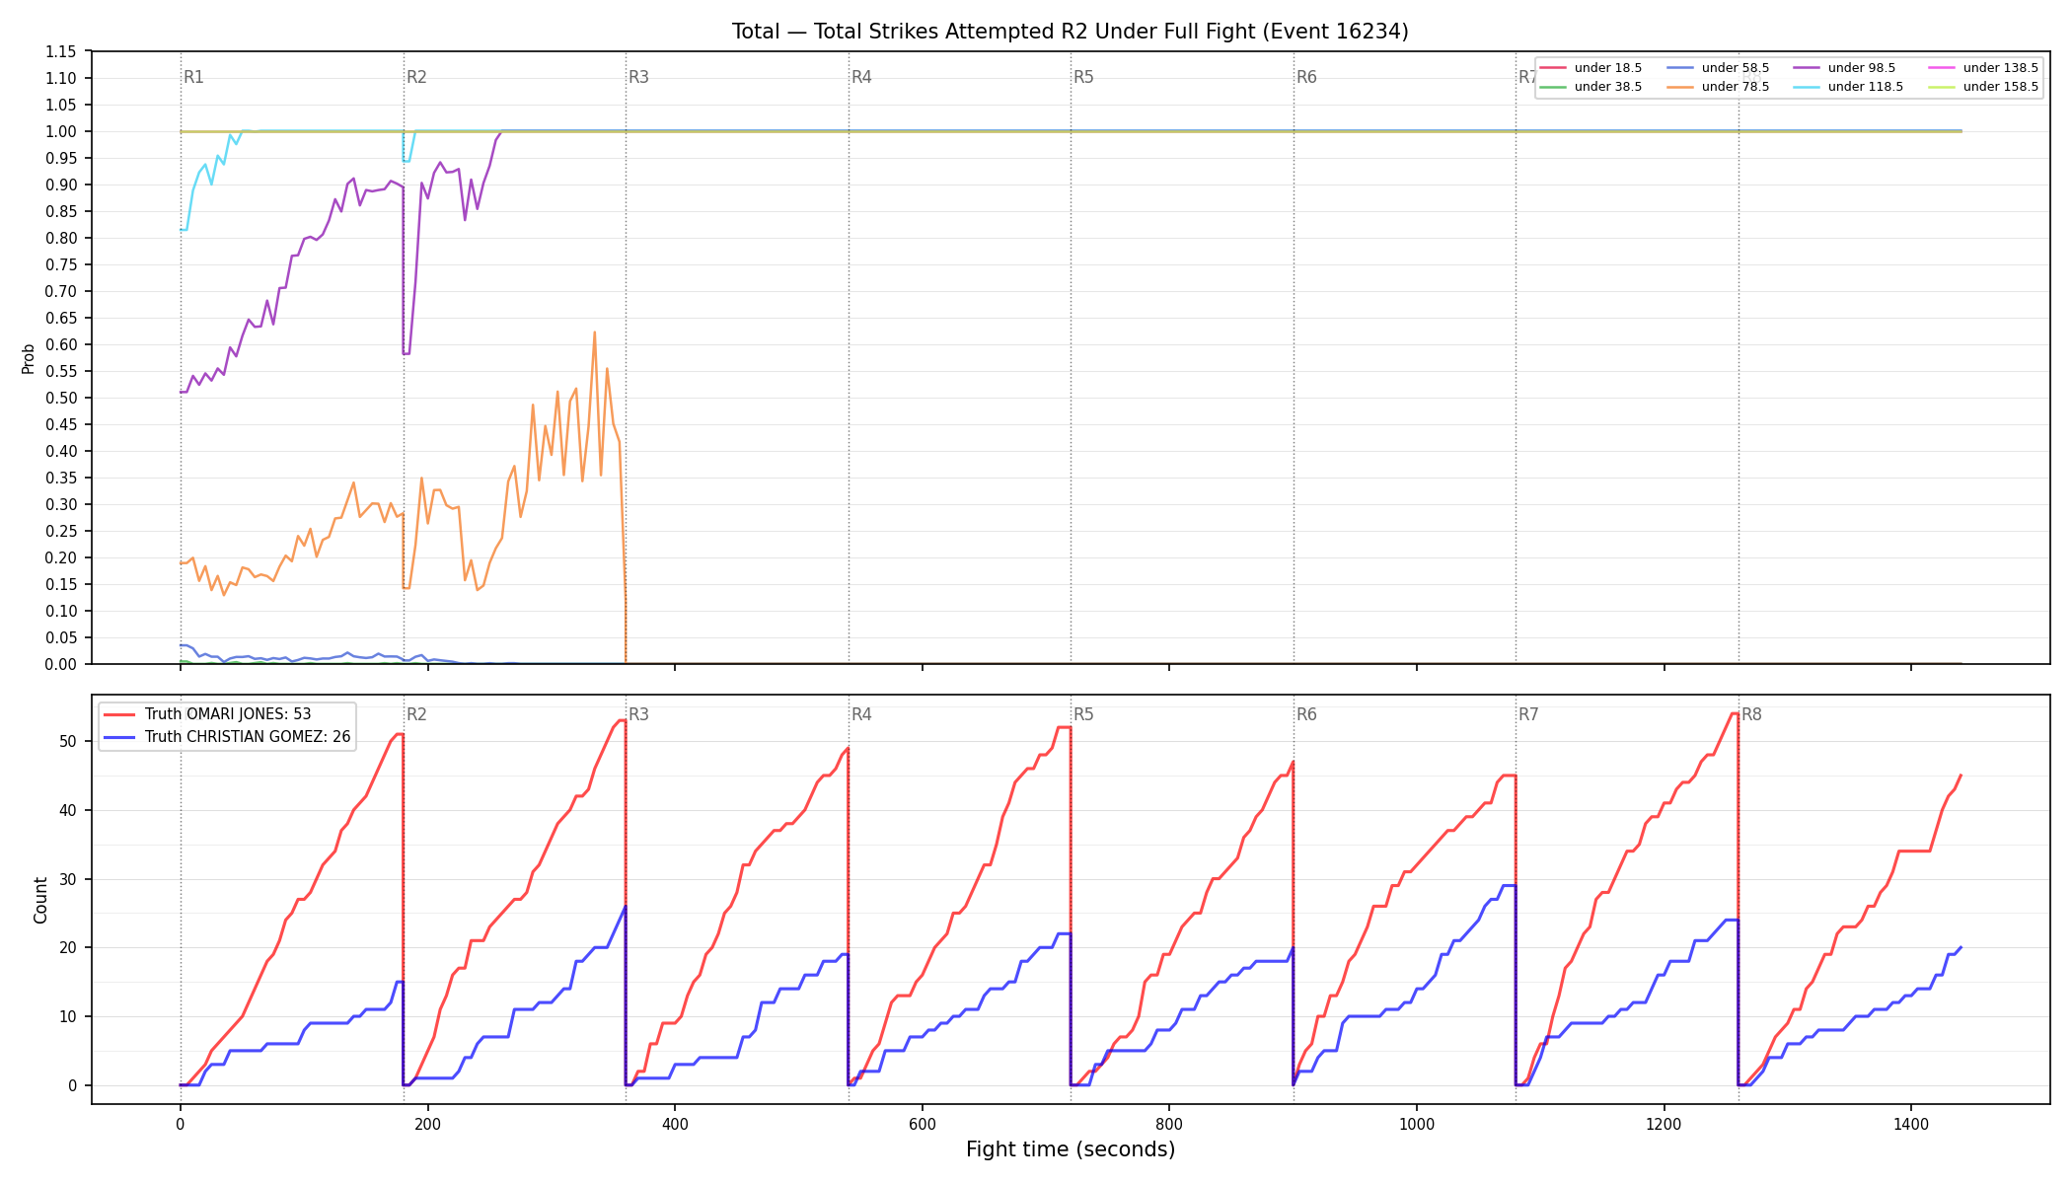The width and height of the screenshot is (2072, 1184).
Task: Click the R5 round label in the probability chart
Action: [x=1084, y=77]
